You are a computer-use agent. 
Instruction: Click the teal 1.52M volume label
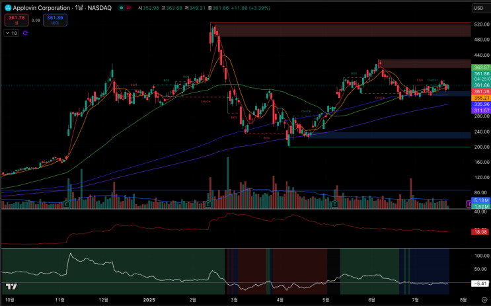click(481, 207)
